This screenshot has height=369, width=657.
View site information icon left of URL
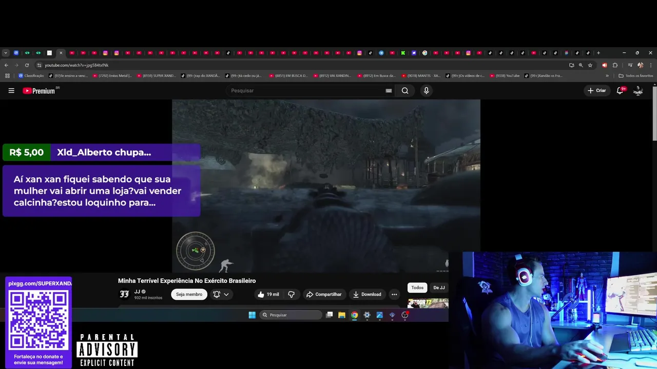(x=39, y=65)
